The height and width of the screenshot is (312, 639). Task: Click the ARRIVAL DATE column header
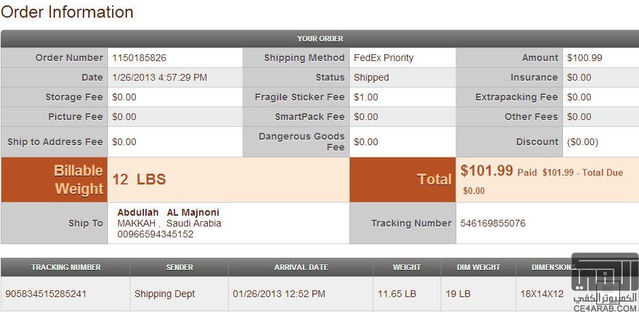point(301,268)
